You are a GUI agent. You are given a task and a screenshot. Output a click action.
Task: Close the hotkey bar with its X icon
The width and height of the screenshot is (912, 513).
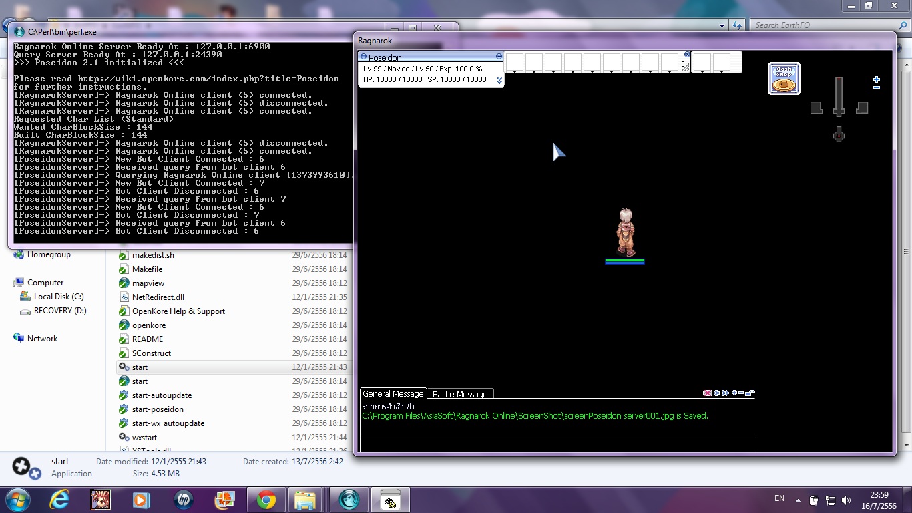(687, 54)
